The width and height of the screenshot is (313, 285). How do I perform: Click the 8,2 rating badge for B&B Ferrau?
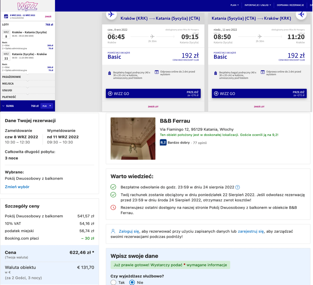(163, 142)
